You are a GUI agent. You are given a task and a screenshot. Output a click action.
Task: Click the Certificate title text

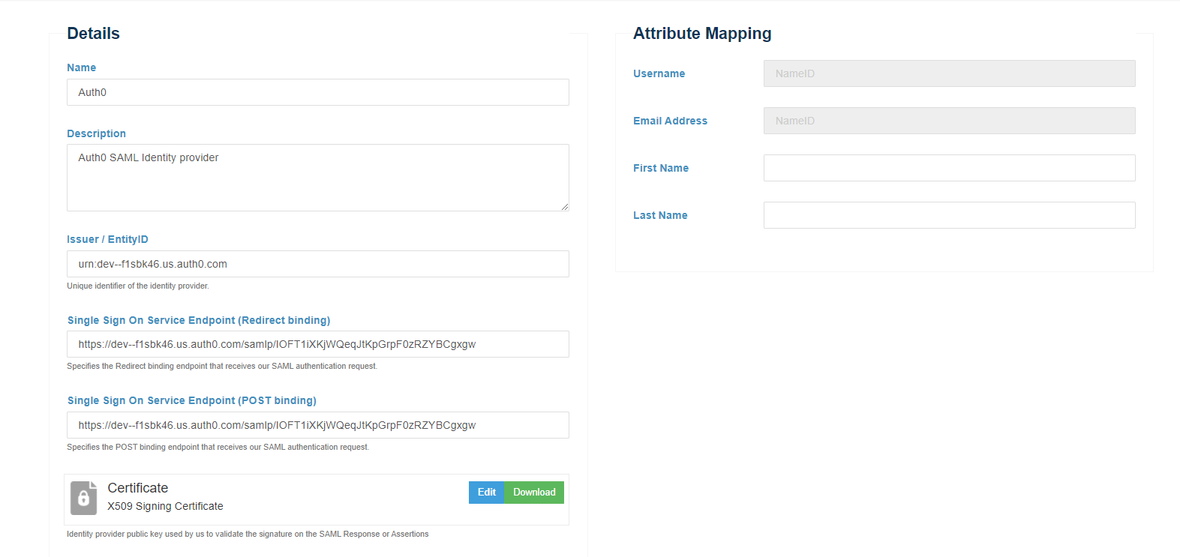[137, 488]
